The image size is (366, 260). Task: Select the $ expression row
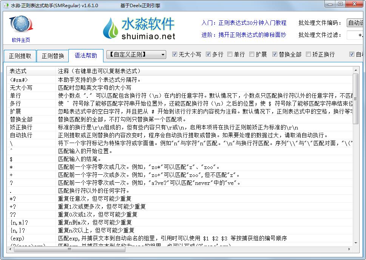(x=180, y=159)
